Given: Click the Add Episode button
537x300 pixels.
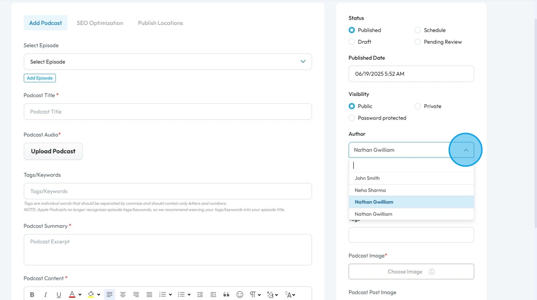Looking at the screenshot, I should 40,78.
